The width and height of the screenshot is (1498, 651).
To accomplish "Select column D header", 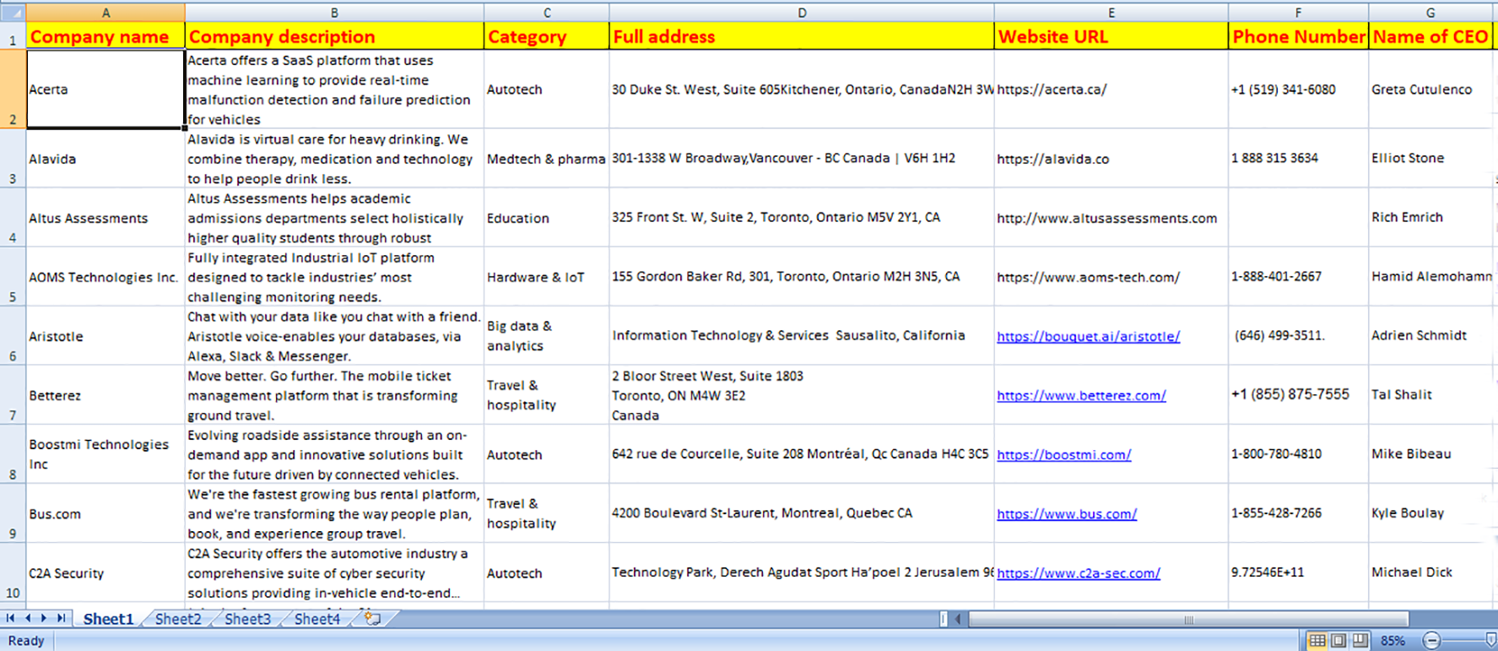I will click(x=802, y=13).
